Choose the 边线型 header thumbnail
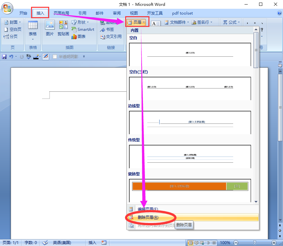The height and width of the screenshot is (246, 283). pyautogui.click(x=190, y=123)
